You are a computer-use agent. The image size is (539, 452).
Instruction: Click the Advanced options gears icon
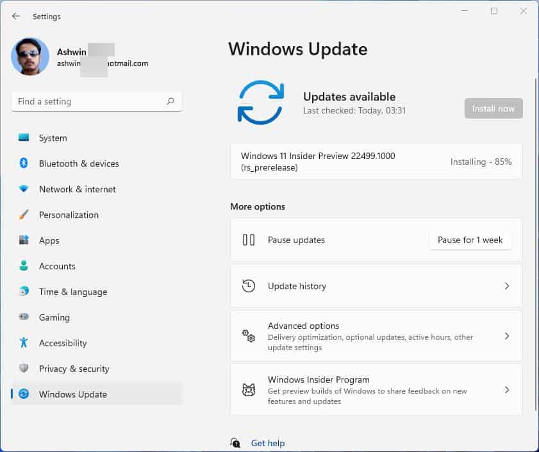point(249,336)
